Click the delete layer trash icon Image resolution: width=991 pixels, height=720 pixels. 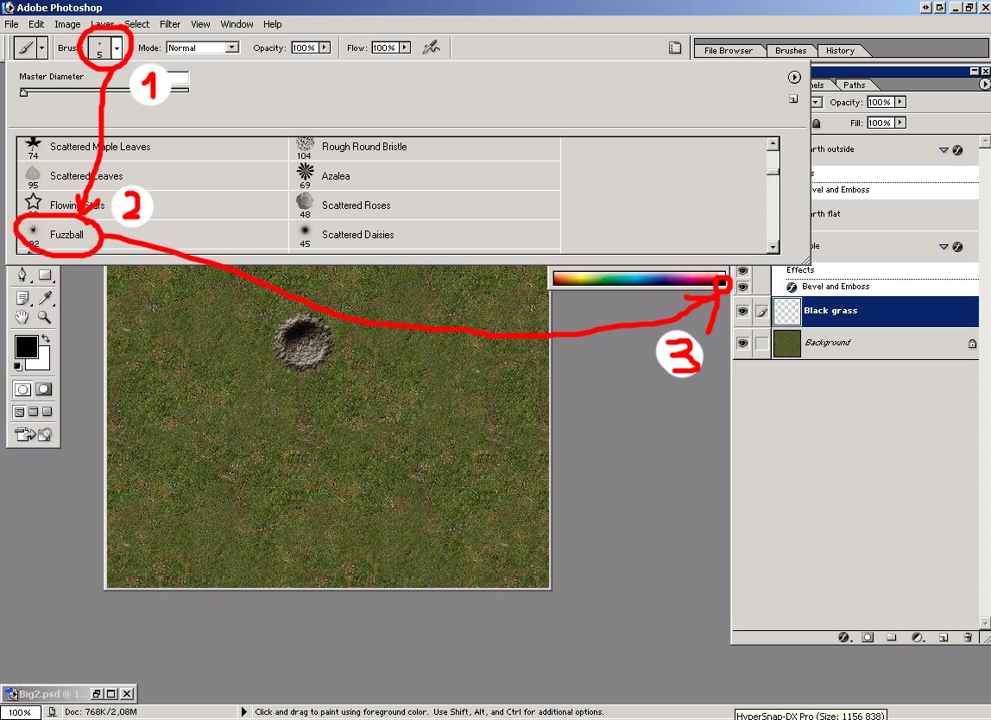coord(968,637)
